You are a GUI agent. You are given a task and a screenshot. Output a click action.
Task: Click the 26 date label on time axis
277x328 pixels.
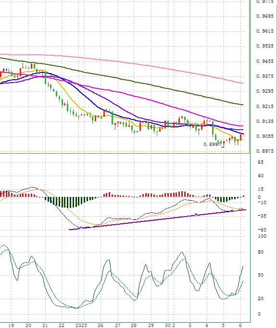[101, 325]
